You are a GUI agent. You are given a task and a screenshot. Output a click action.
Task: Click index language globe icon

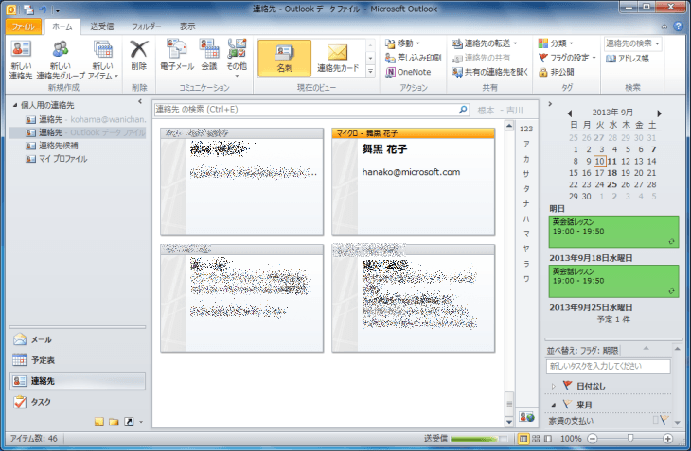526,417
